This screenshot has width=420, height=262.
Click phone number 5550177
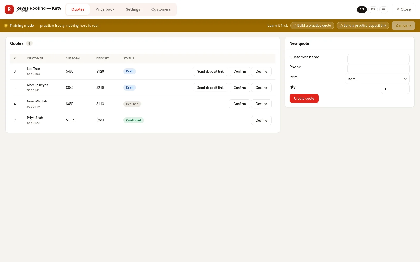point(33,123)
